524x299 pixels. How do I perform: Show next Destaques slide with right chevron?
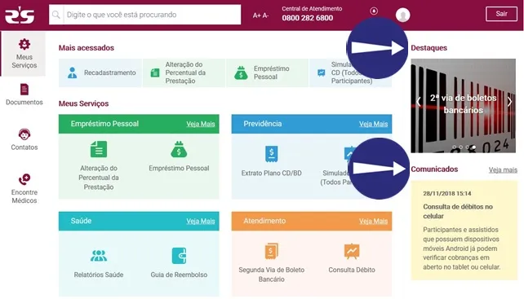click(x=509, y=102)
